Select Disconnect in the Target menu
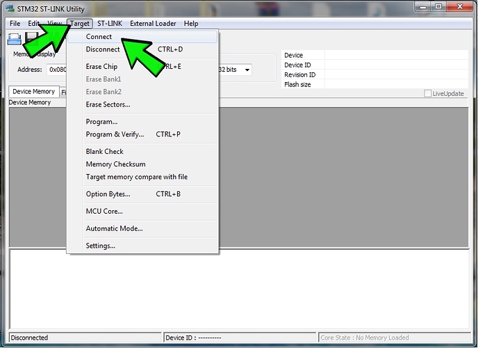 [x=142, y=49]
